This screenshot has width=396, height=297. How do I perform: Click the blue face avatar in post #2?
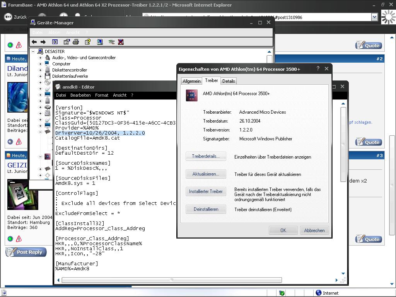(17, 97)
